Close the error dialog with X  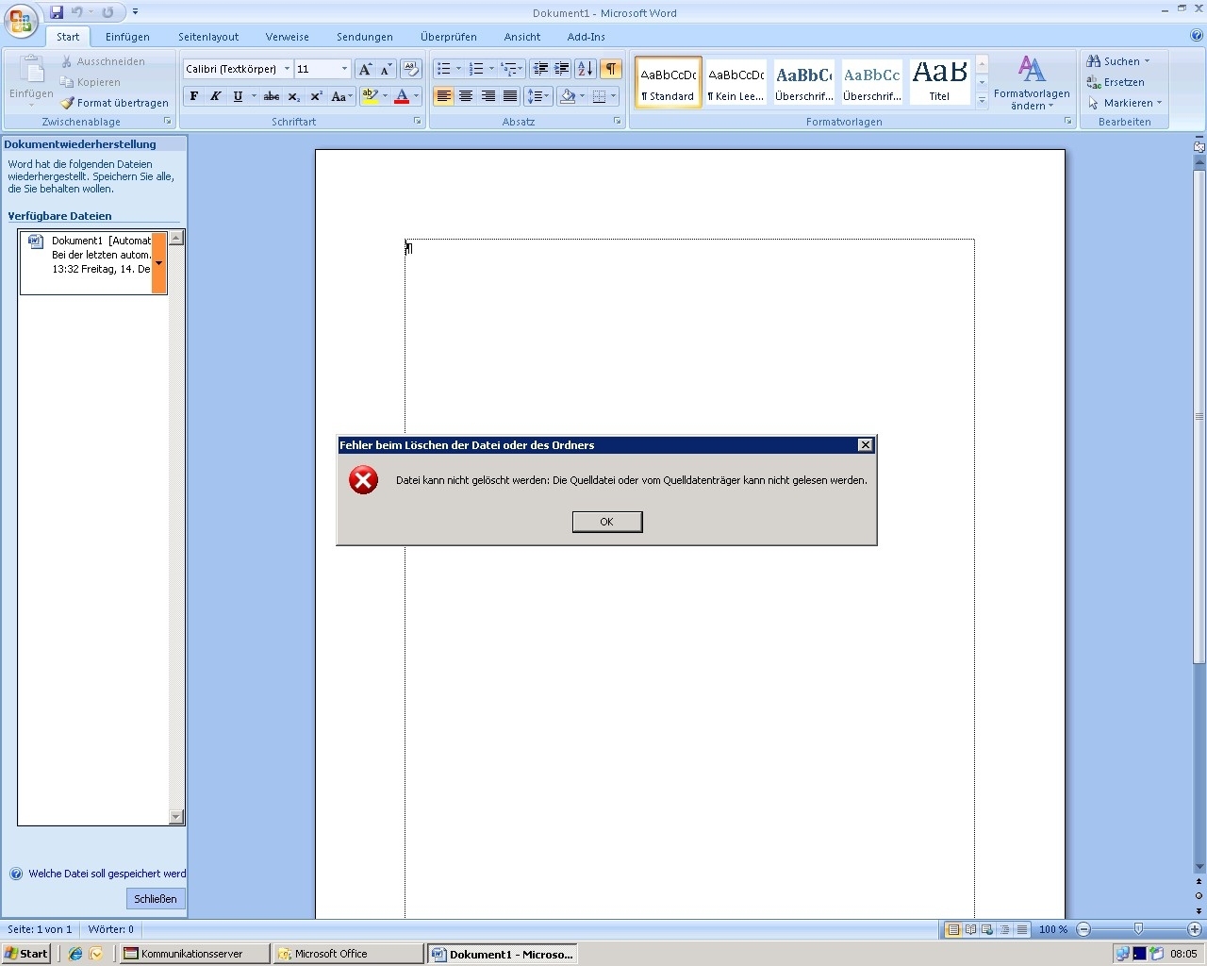tap(865, 445)
